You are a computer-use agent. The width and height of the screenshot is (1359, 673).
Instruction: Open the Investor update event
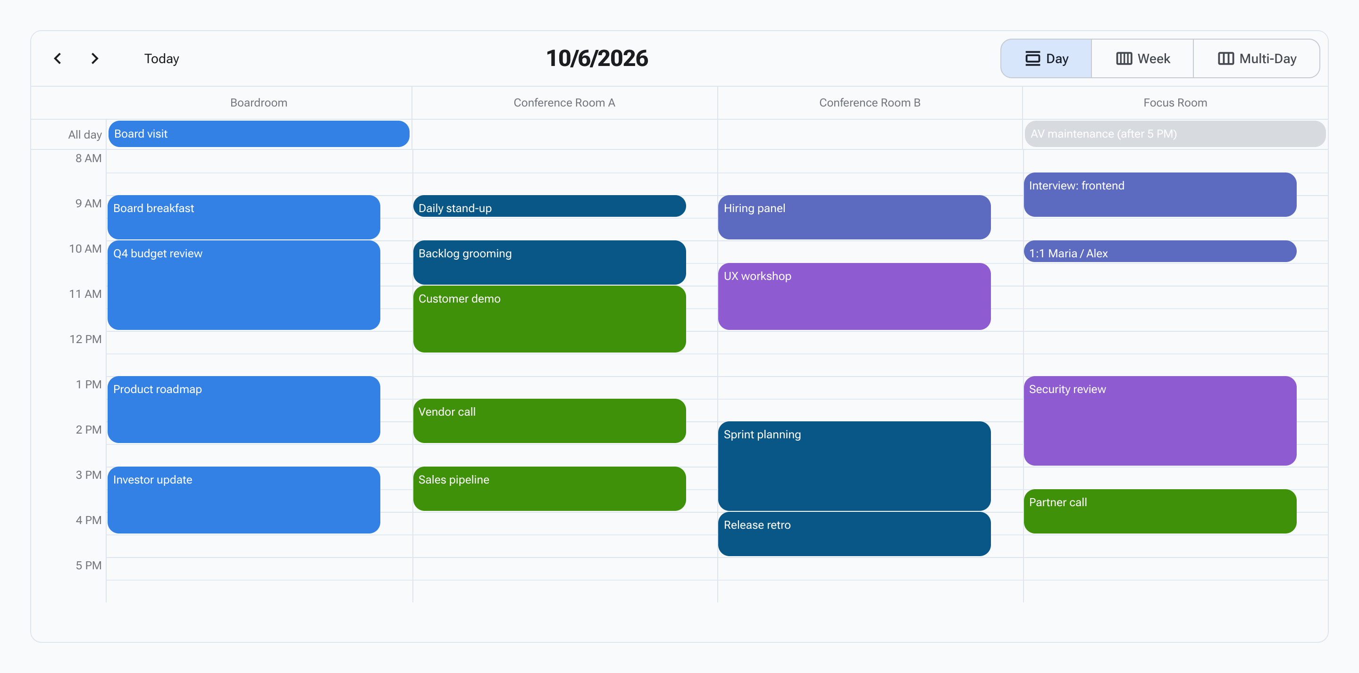[x=244, y=500]
